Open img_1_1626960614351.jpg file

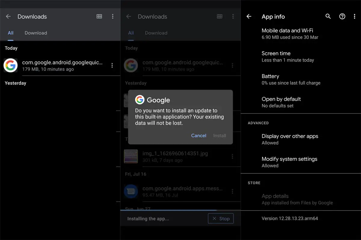[180, 156]
